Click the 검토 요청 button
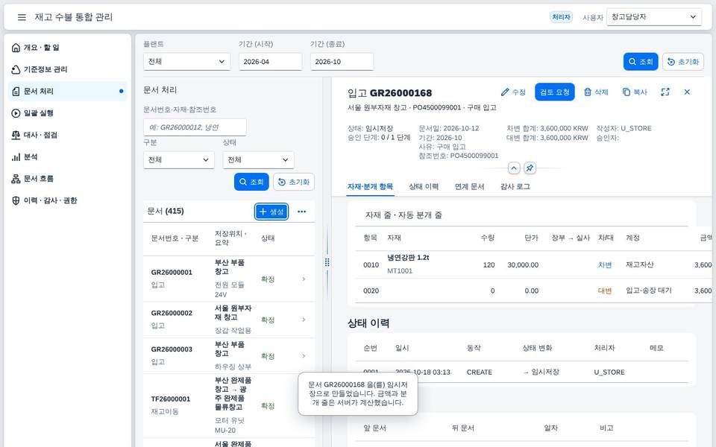 click(x=555, y=92)
